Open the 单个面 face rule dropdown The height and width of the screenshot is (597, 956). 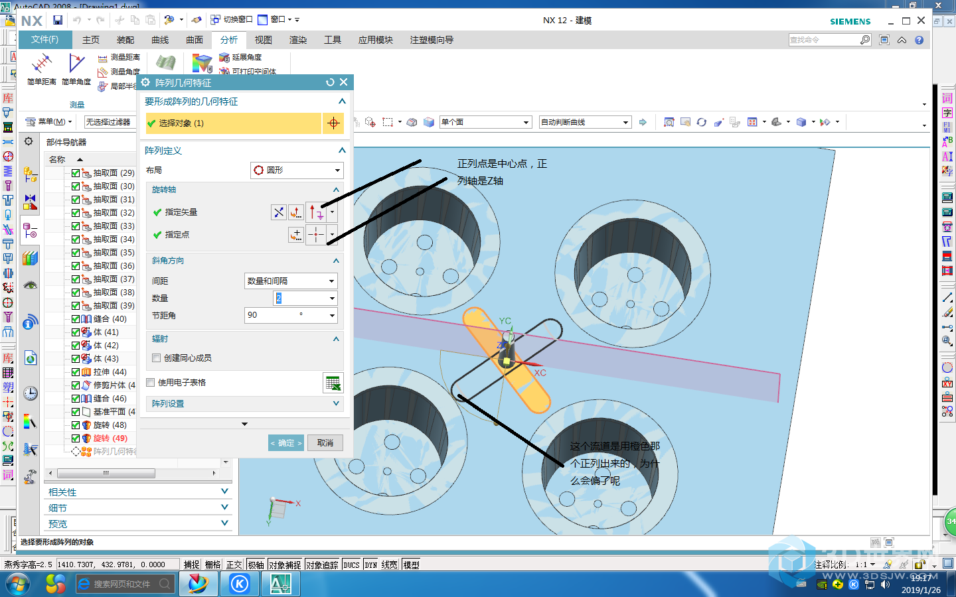(485, 122)
